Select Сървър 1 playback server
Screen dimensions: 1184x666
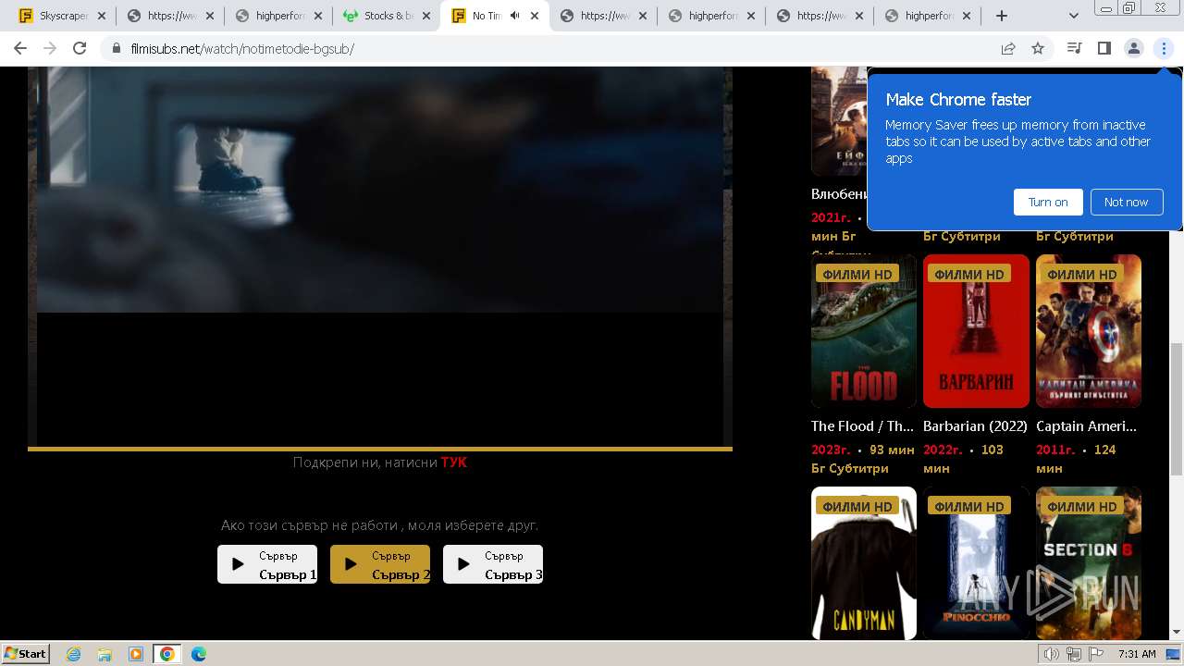(267, 564)
